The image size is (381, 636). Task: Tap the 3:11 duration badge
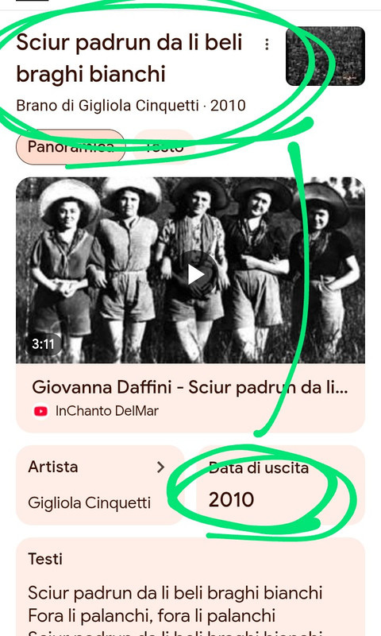[43, 344]
